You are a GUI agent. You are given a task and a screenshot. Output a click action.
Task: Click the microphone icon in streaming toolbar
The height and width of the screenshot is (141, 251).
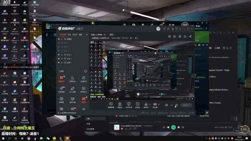click(146, 104)
